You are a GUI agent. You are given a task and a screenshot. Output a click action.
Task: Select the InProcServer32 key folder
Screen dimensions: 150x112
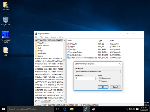click(x=43, y=46)
